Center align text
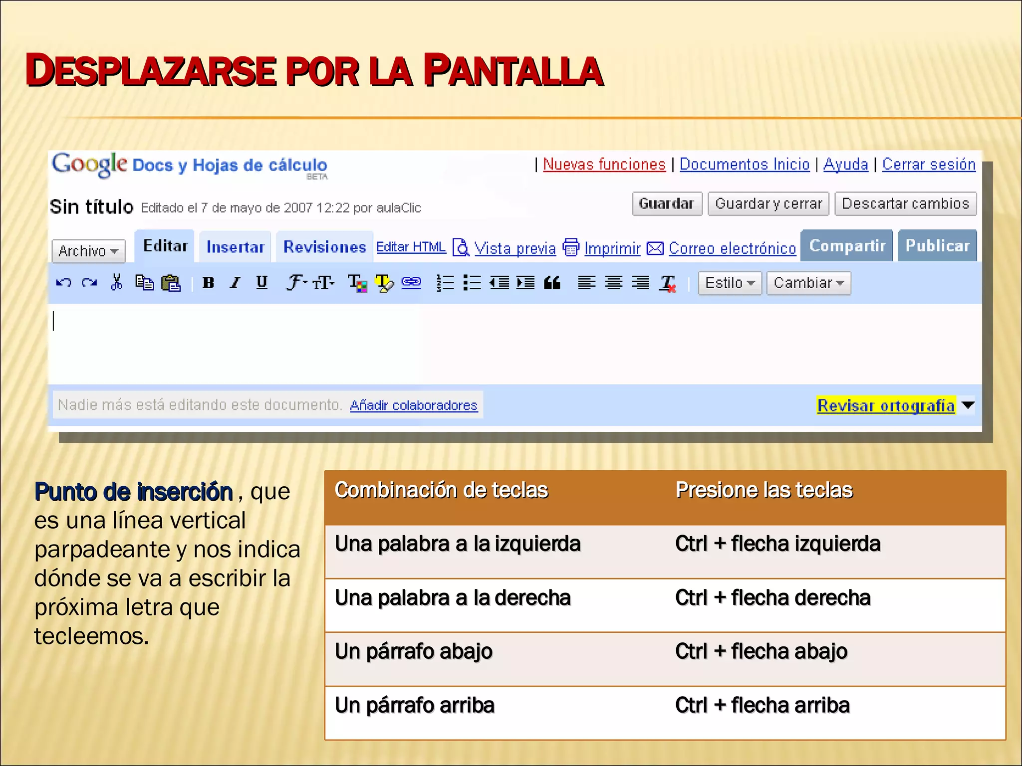The height and width of the screenshot is (766, 1022). pos(614,283)
